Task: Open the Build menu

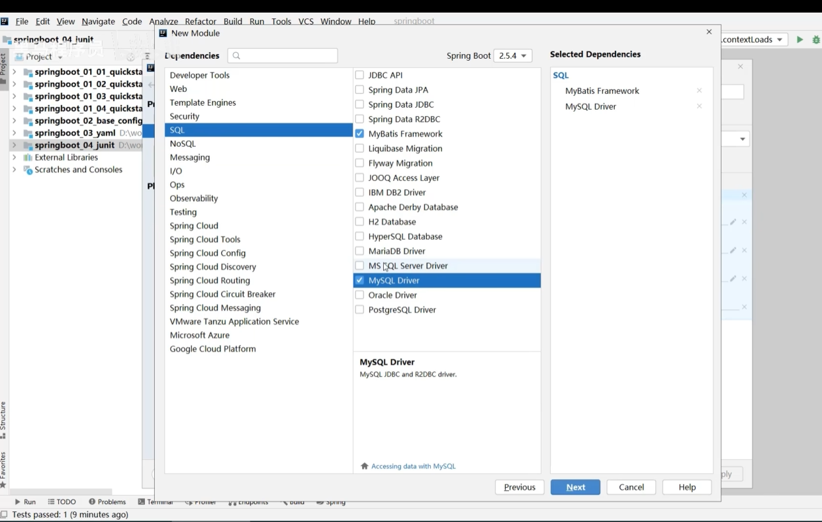Action: [233, 21]
